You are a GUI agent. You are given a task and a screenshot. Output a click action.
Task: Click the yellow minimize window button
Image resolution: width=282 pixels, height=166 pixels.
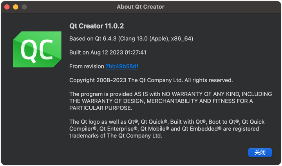[16, 7]
